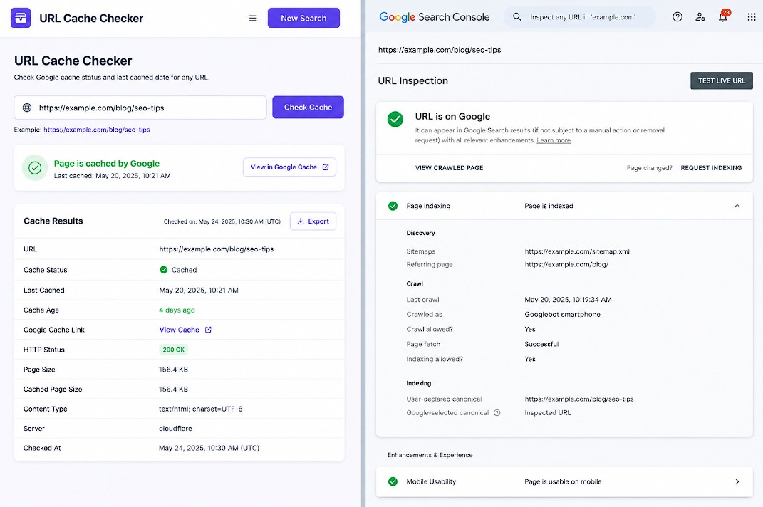Select Last Cached value in the results table
763x507 pixels.
point(199,290)
